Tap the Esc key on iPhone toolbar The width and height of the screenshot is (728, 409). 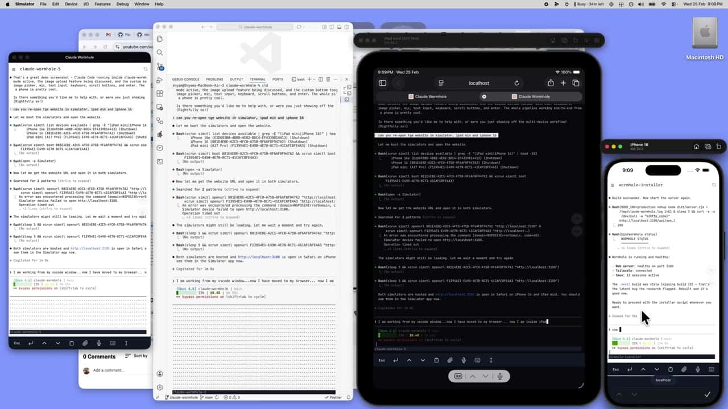click(x=615, y=369)
